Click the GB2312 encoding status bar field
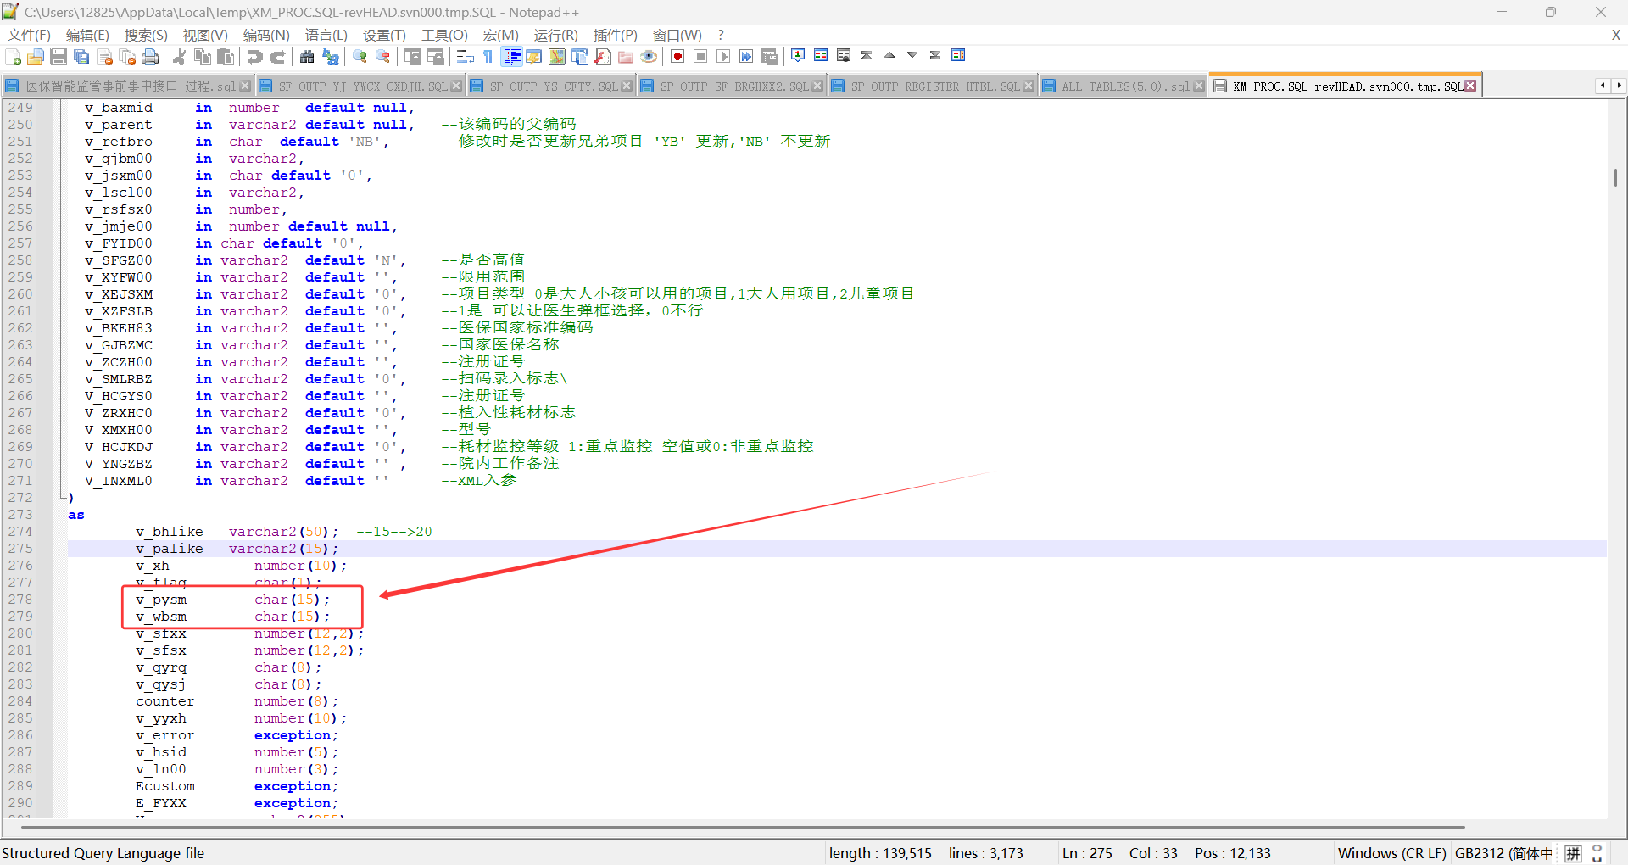This screenshot has width=1628, height=865. pos(1503,853)
